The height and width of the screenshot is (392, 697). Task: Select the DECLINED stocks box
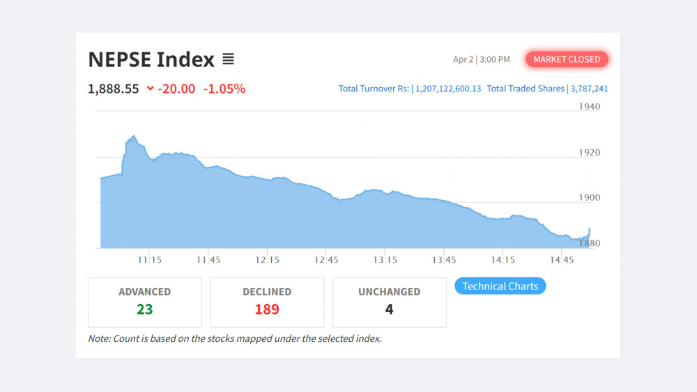(x=267, y=302)
